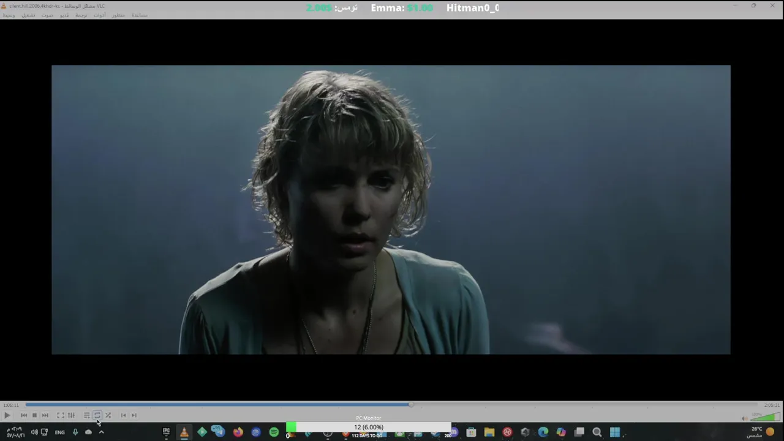Image resolution: width=784 pixels, height=441 pixels.
Task: Open File Explorer folder icon
Action: (x=489, y=432)
